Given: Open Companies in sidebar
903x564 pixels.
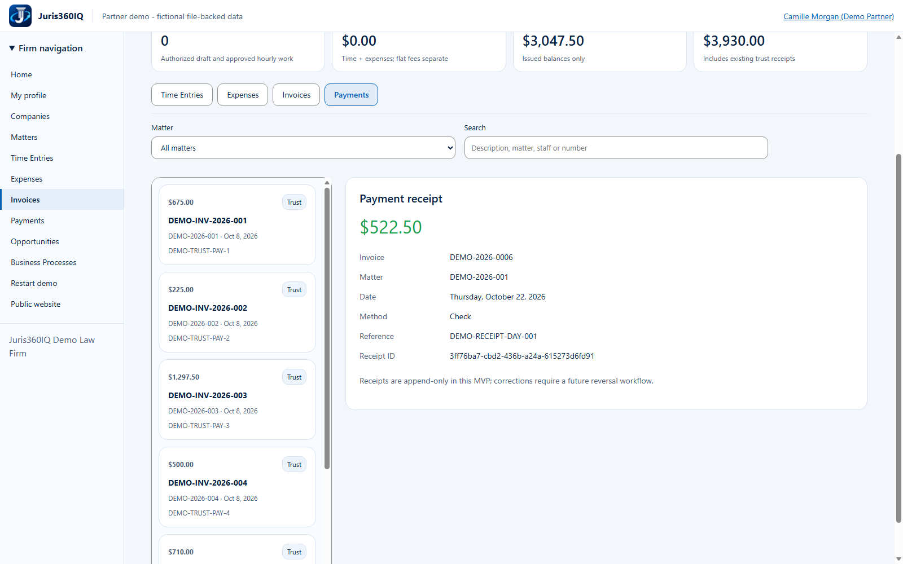Looking at the screenshot, I should pyautogui.click(x=62, y=116).
